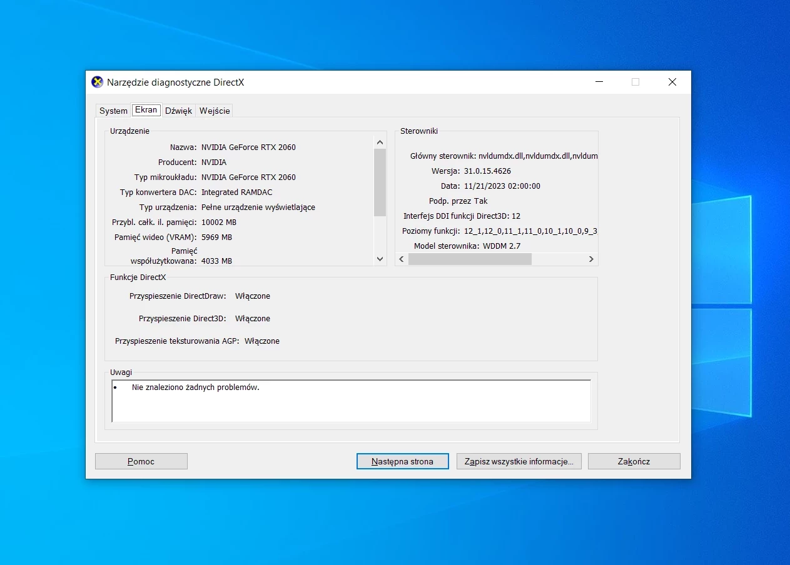Click right arrow of Sterowniki horizontal scrollbar
790x565 pixels.
pos(591,259)
